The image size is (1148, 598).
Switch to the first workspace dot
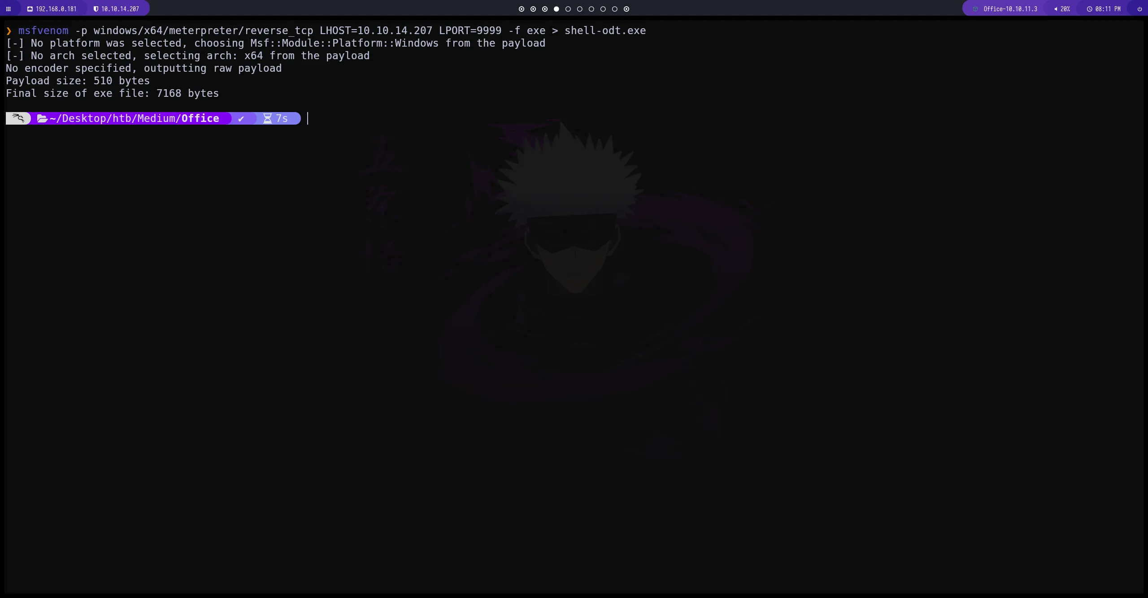pos(522,9)
